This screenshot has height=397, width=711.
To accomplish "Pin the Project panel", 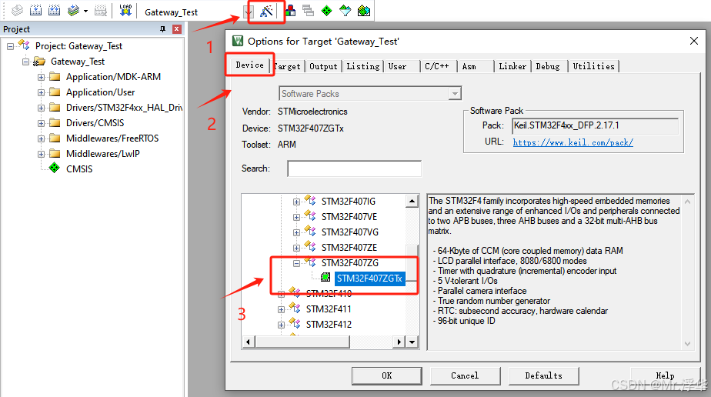I will tap(163, 29).
